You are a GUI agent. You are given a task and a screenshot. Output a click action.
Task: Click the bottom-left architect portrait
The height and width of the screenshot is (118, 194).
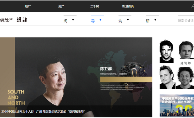167,77
